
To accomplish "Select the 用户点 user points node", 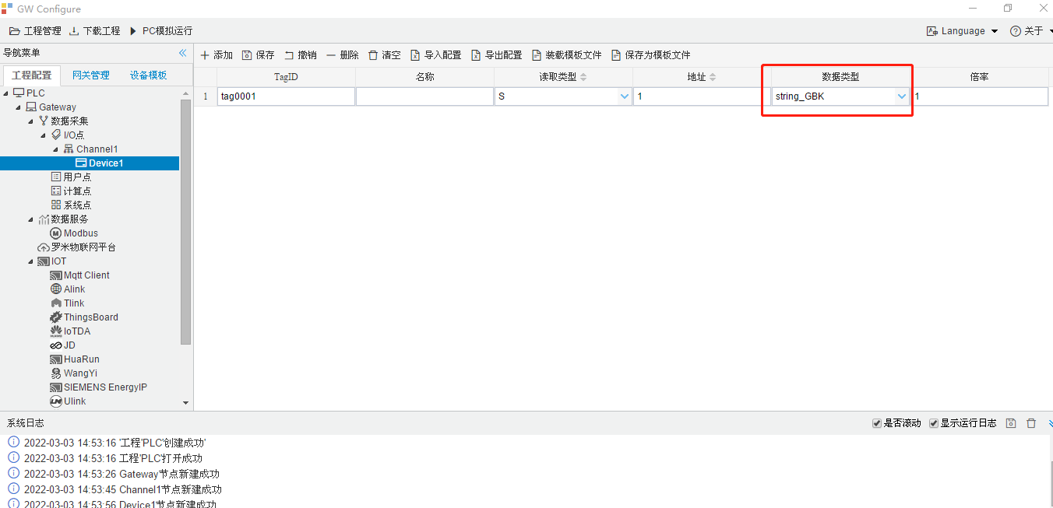I will (x=71, y=177).
